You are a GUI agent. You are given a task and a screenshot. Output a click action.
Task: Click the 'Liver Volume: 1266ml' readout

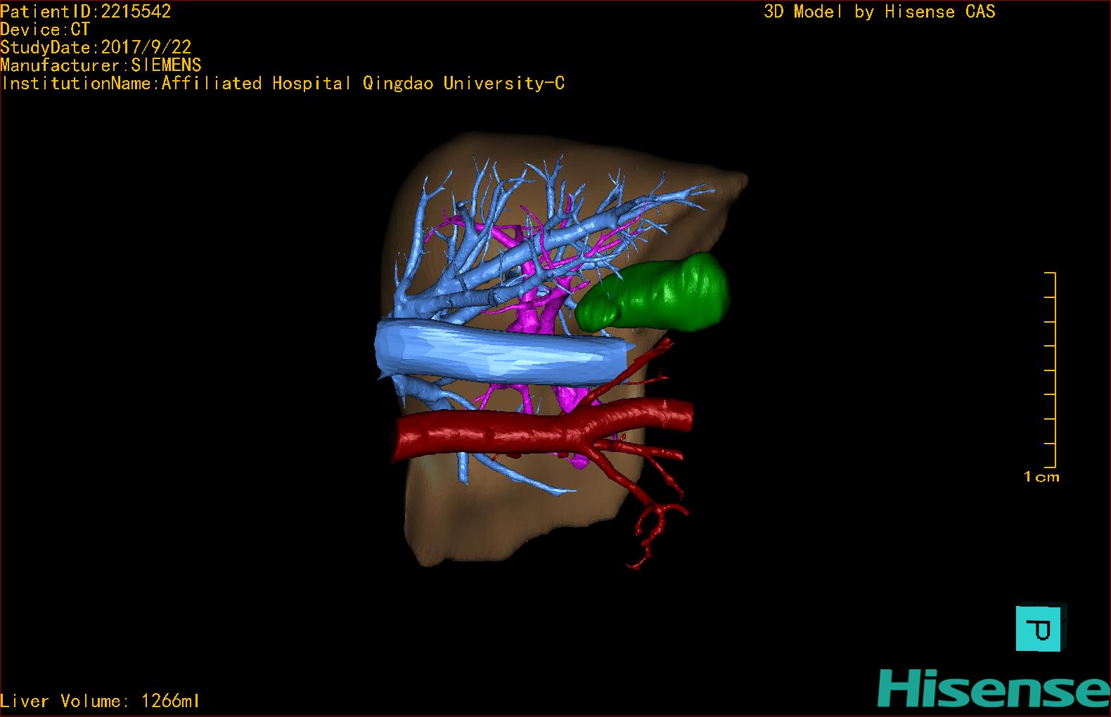(x=100, y=701)
